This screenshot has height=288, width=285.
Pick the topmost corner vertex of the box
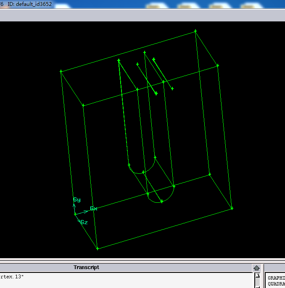(195, 31)
